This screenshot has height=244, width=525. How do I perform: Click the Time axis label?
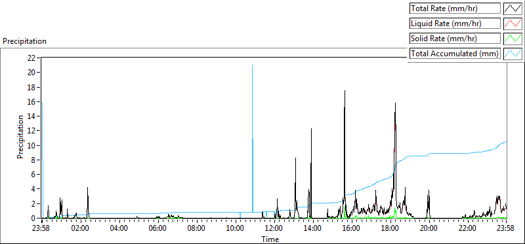pos(270,239)
